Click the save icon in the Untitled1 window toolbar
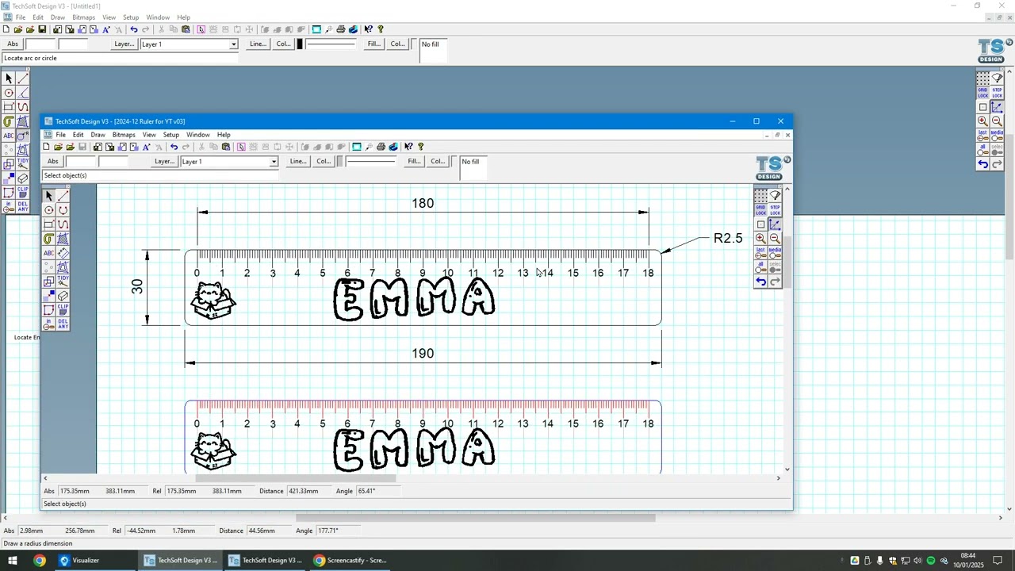Viewport: 1015px width, 571px height. click(x=42, y=29)
